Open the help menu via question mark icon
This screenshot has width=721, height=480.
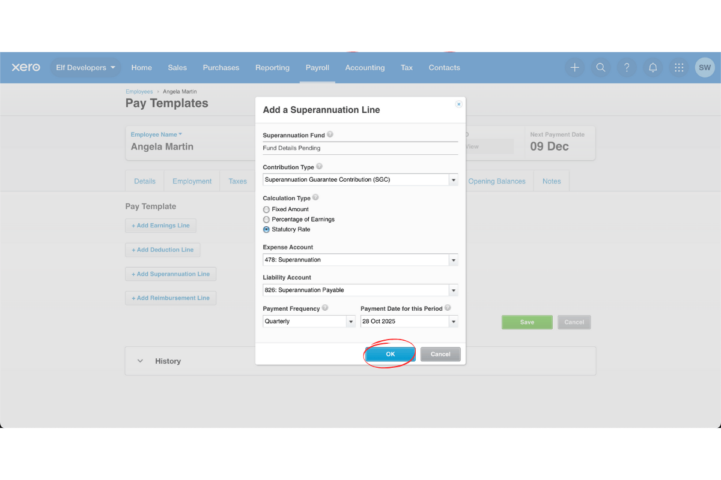point(627,67)
